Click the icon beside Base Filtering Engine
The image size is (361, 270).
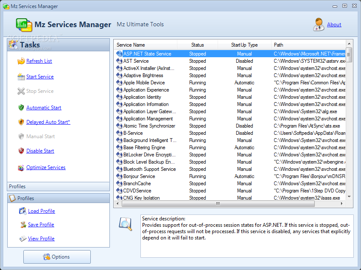(x=119, y=148)
